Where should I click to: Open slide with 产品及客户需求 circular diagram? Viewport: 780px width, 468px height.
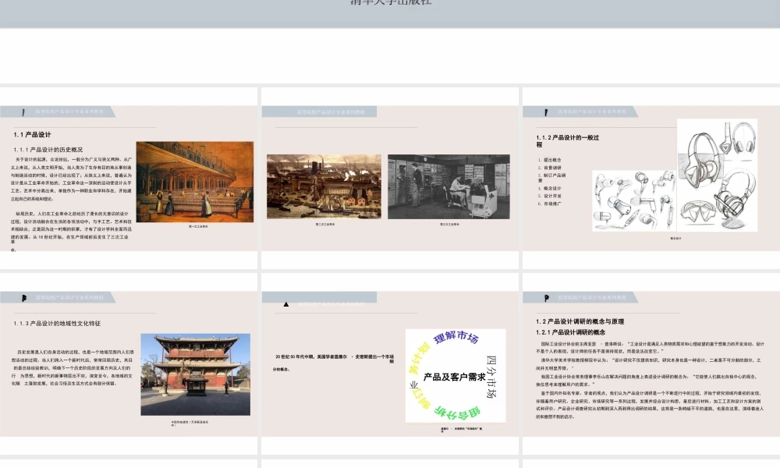point(390,364)
